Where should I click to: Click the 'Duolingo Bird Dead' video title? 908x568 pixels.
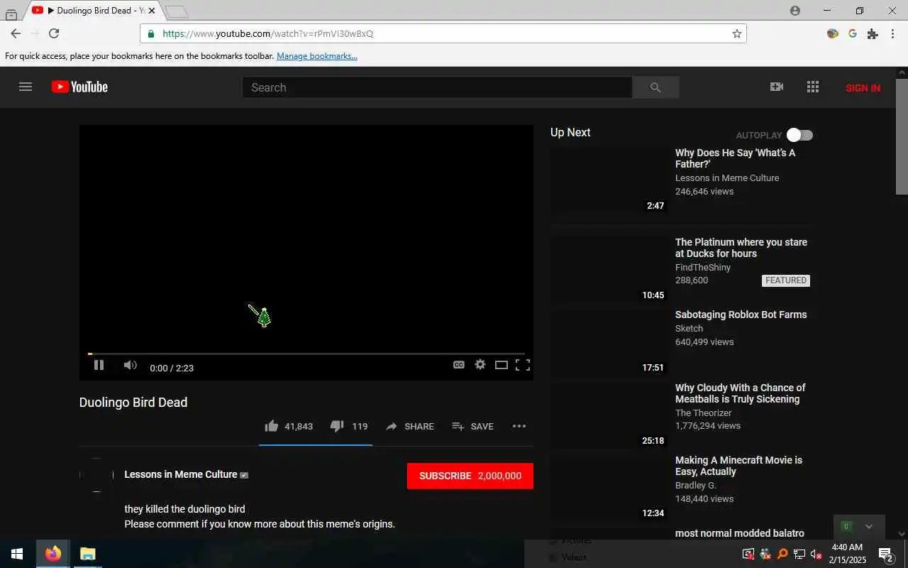click(x=133, y=402)
